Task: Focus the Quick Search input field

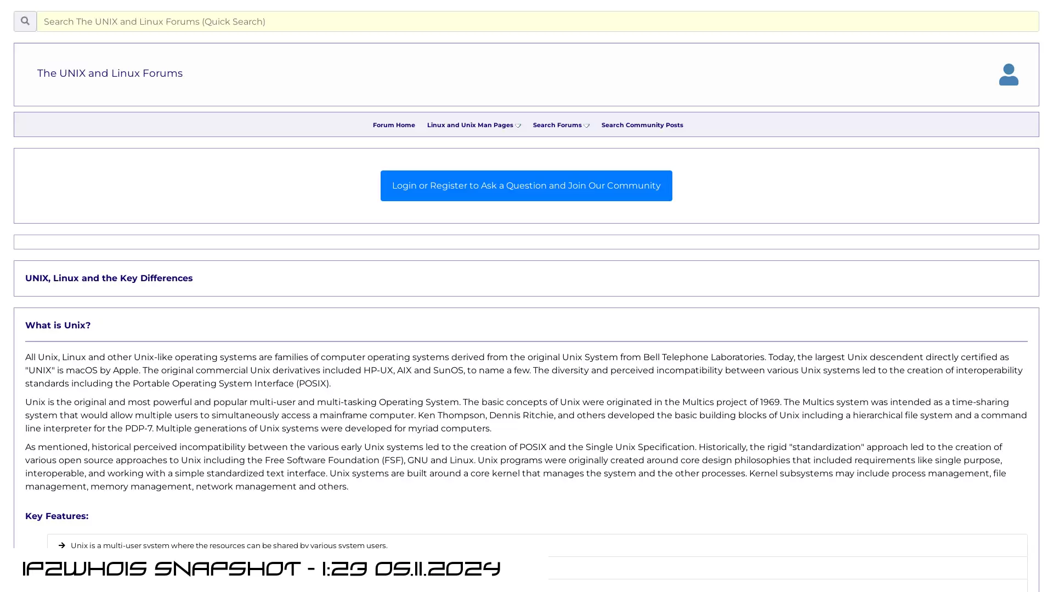Action: point(537,21)
